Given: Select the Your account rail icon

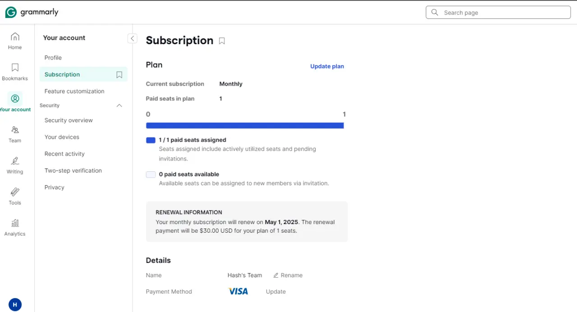Looking at the screenshot, I should [x=15, y=99].
